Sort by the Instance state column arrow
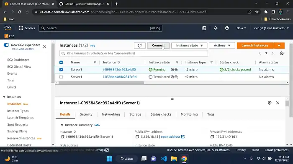The image size is (293, 164). [x=177, y=62]
